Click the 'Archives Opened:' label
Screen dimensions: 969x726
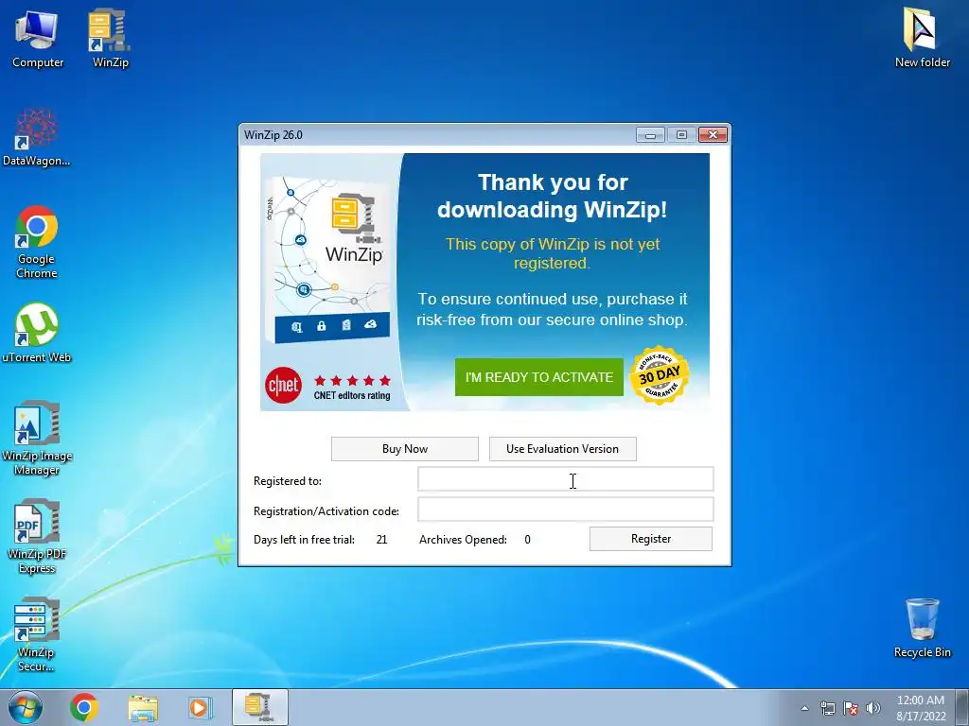[463, 540]
